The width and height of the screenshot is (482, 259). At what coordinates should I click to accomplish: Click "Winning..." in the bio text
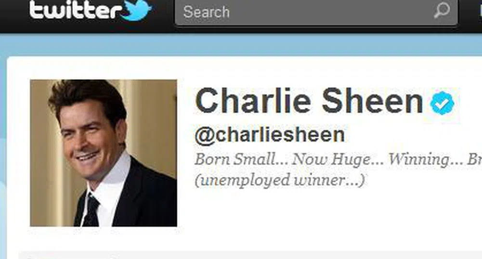pos(426,160)
